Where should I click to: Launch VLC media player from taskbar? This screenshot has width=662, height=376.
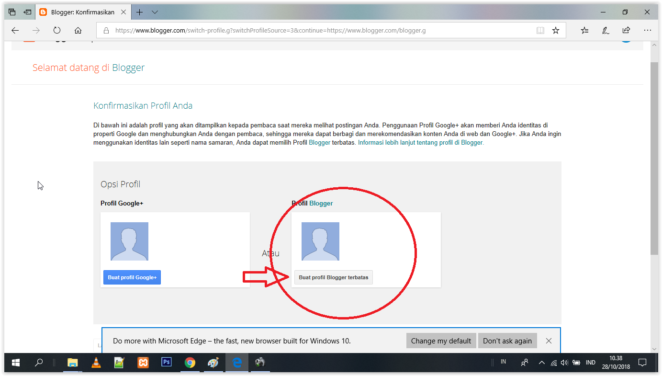coord(96,363)
